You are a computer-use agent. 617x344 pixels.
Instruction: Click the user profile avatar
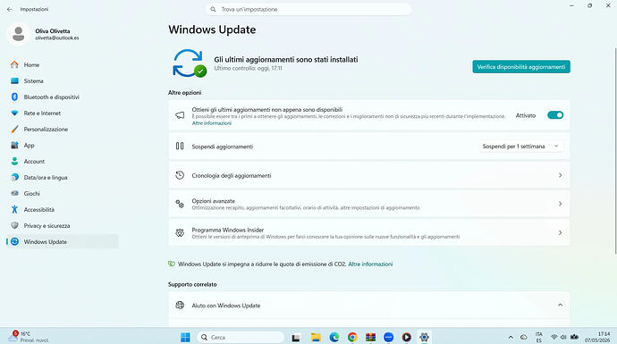(x=18, y=34)
